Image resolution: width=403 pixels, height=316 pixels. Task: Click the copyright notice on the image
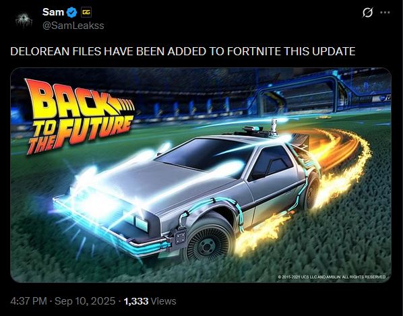332,277
